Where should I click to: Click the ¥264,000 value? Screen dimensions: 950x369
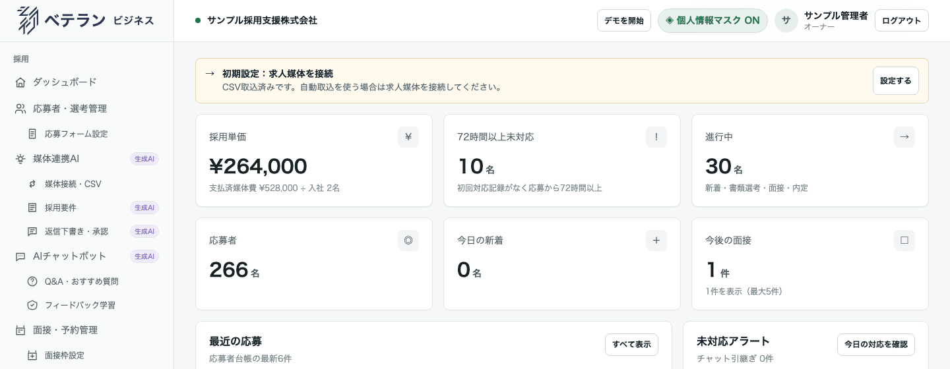point(258,167)
